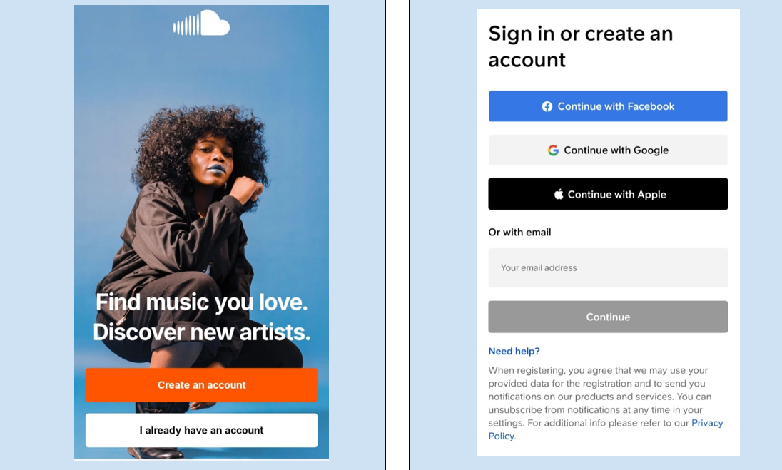
Task: Click the Apple logo icon
Action: point(559,195)
